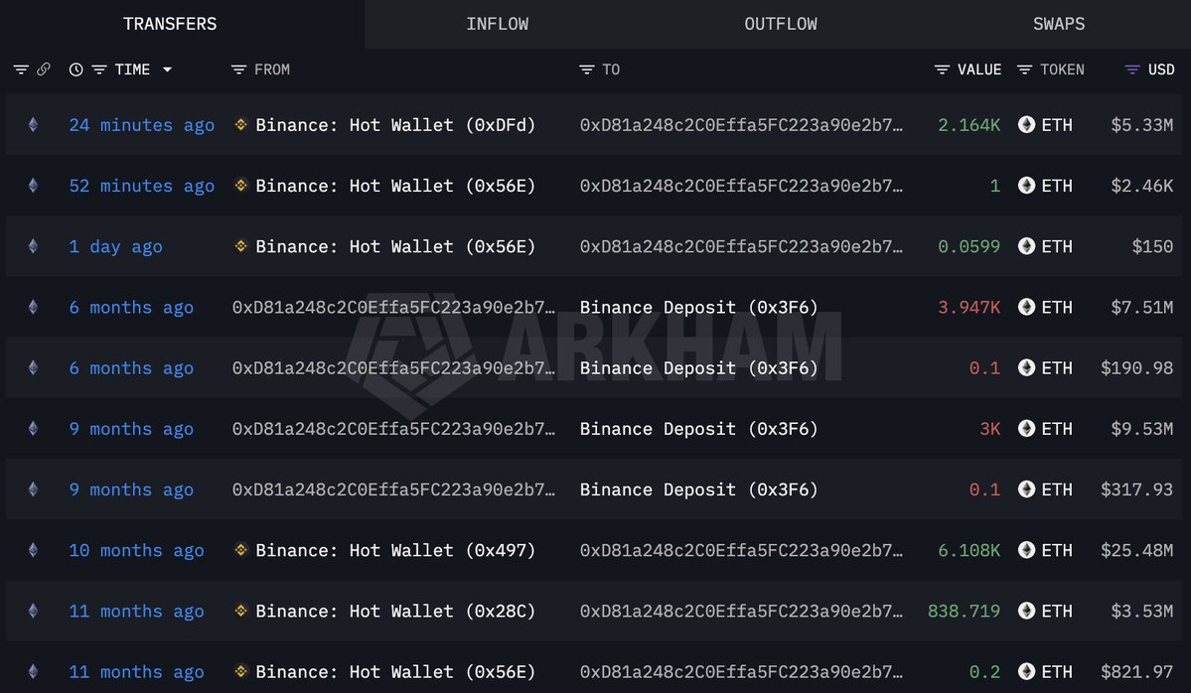Image resolution: width=1191 pixels, height=693 pixels.
Task: Click Ethereum icon on 52 minutes ago row
Action: [x=34, y=186]
